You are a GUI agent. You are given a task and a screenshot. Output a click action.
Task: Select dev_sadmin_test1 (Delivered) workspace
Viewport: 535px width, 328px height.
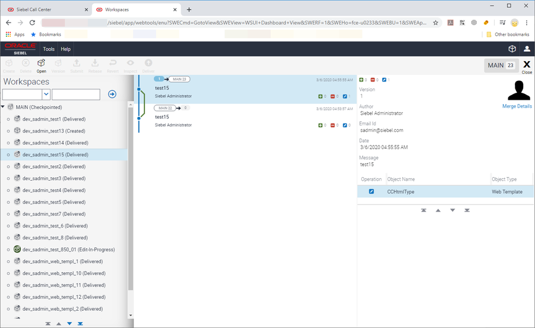[x=54, y=119]
